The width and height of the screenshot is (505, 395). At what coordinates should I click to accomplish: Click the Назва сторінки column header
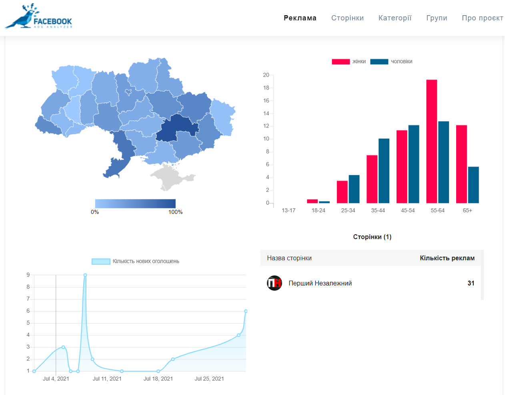(289, 258)
